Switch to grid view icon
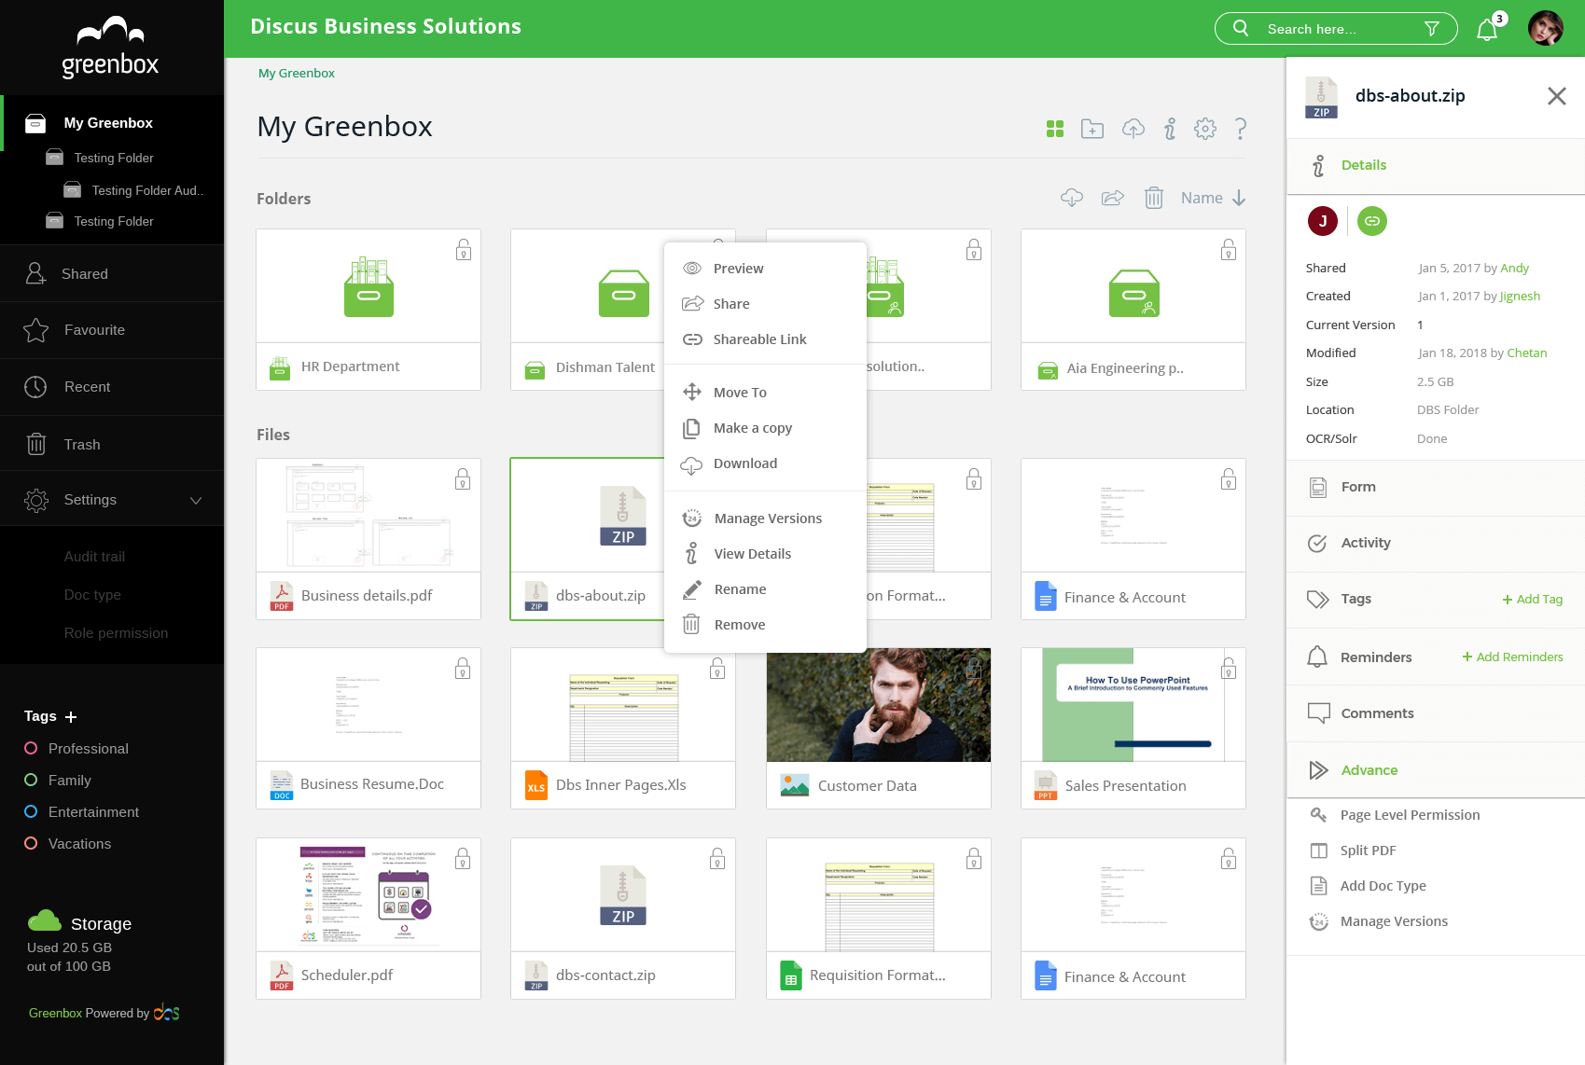Image resolution: width=1585 pixels, height=1065 pixels. tap(1055, 129)
